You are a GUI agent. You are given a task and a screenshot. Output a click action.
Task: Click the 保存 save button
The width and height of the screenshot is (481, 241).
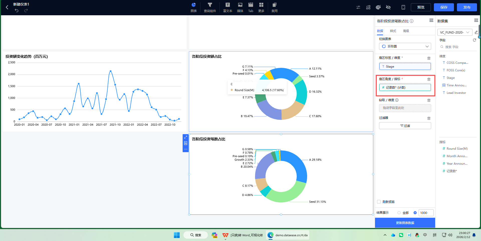444,7
